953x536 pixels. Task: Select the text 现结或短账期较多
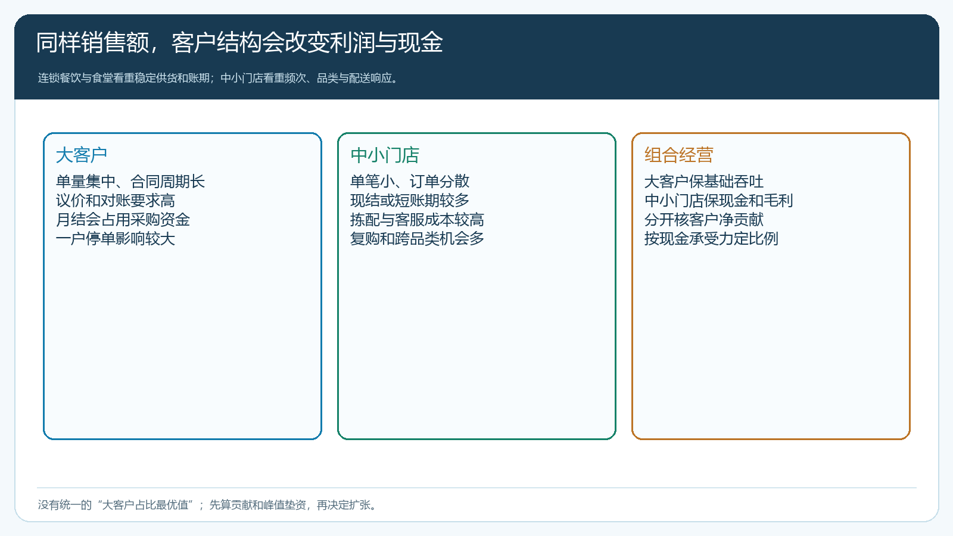click(x=410, y=201)
